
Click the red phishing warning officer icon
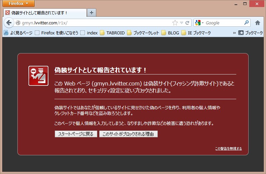tap(38, 76)
